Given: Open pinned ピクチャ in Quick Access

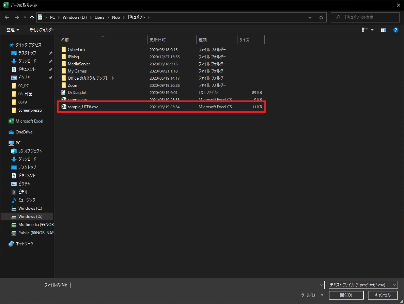Looking at the screenshot, I should (24, 78).
